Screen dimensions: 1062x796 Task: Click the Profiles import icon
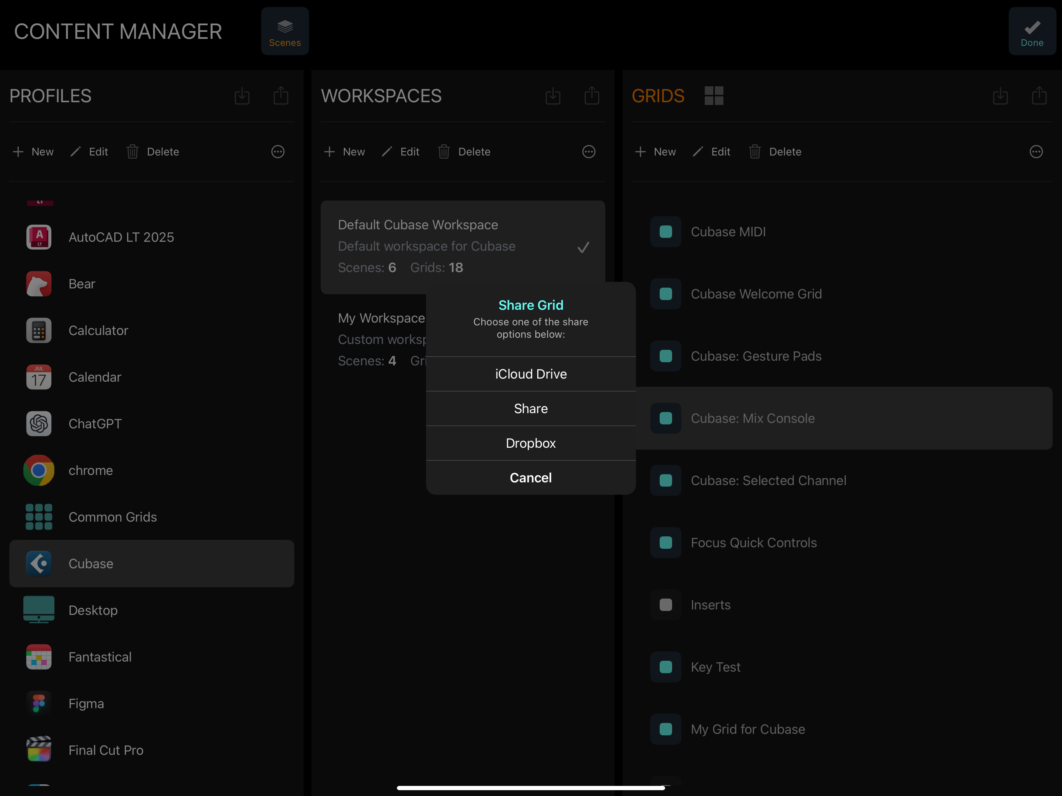pos(242,96)
